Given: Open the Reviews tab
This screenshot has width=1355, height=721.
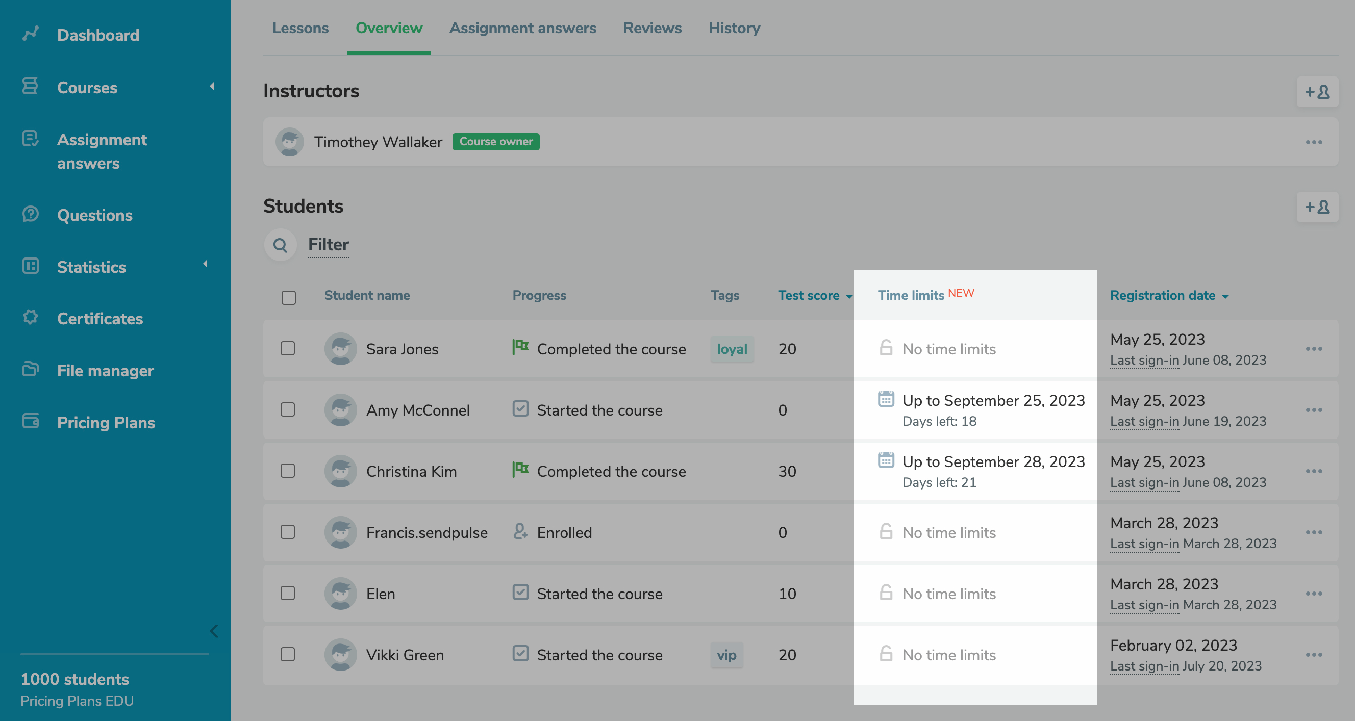Looking at the screenshot, I should 651,28.
